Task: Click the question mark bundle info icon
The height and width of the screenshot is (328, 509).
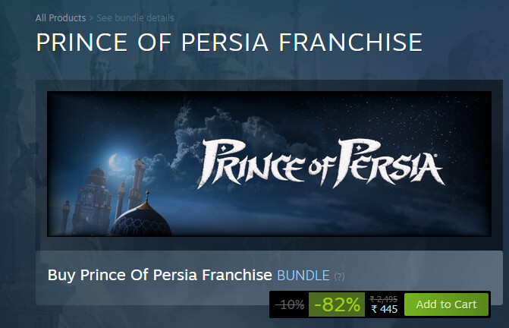Action: point(339,276)
